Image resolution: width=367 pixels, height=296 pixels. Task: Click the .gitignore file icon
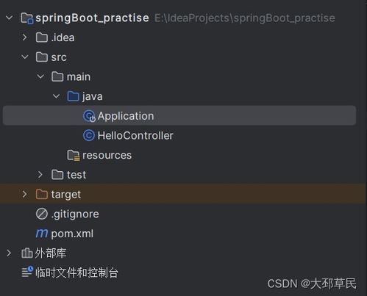pyautogui.click(x=42, y=214)
